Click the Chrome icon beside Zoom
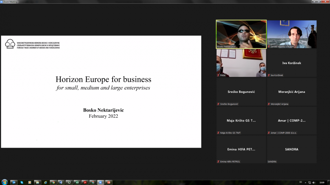 93,182
